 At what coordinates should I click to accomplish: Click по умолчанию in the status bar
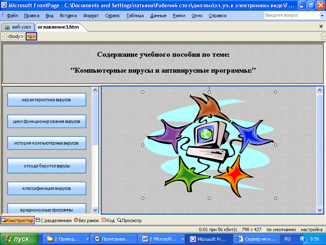pyautogui.click(x=281, y=229)
